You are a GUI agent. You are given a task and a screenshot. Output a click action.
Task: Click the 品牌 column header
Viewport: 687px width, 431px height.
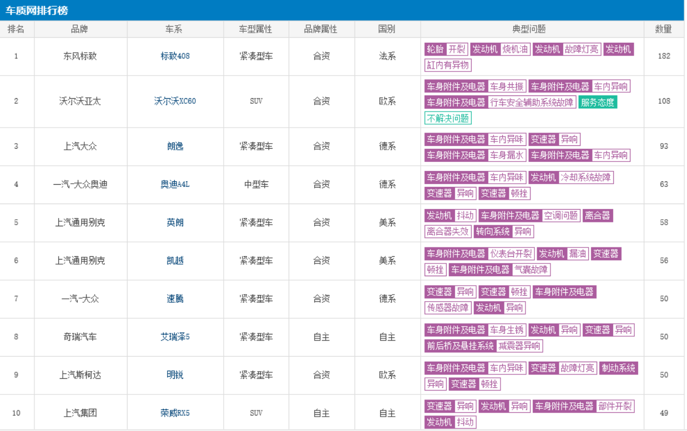pos(79,29)
